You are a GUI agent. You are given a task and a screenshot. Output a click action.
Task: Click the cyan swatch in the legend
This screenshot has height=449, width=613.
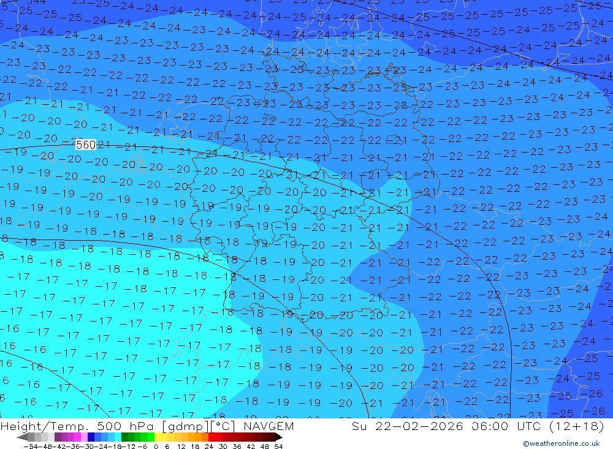point(118,437)
